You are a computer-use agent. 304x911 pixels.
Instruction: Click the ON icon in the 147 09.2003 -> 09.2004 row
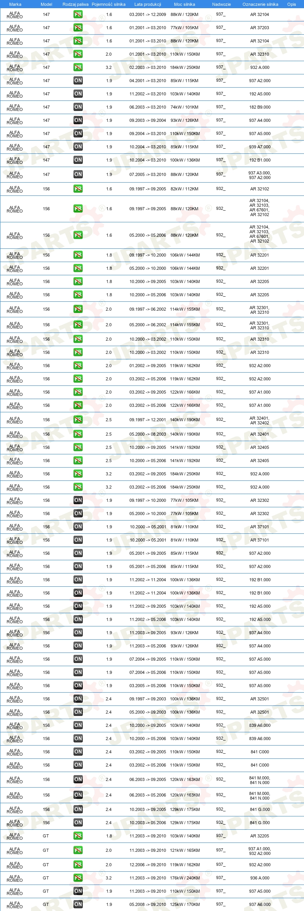point(78,120)
